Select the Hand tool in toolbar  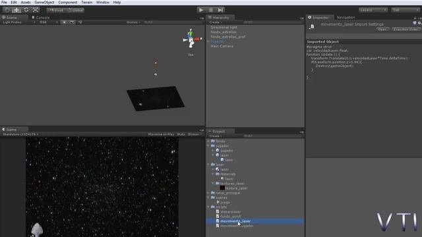pos(7,11)
